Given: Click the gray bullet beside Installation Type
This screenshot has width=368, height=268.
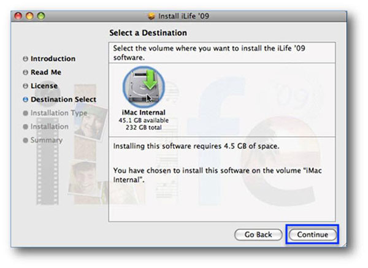Looking at the screenshot, I should point(25,113).
